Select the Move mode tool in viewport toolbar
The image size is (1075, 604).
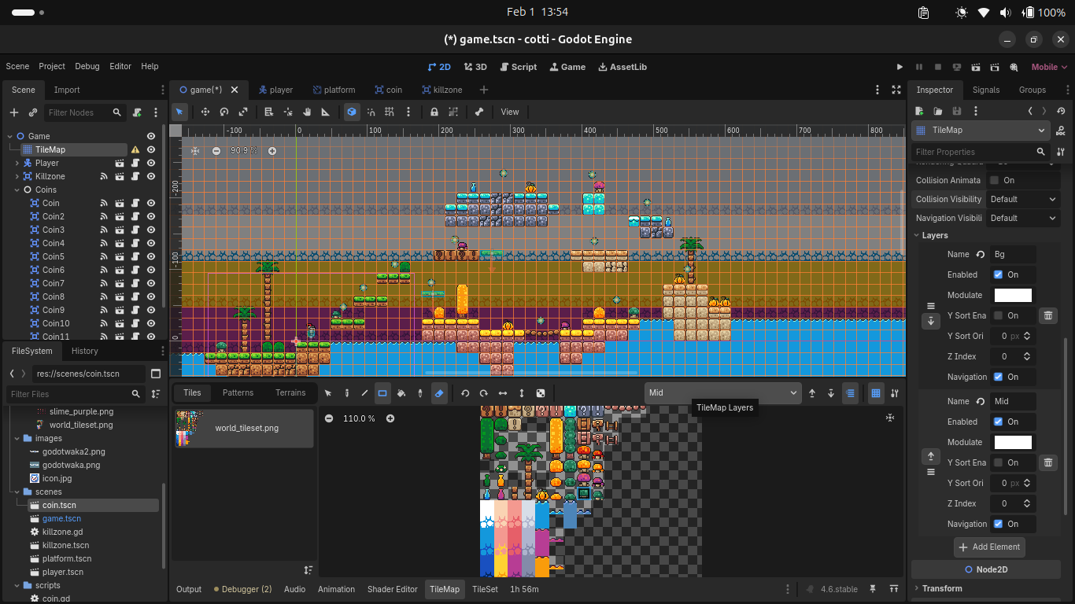(x=205, y=112)
